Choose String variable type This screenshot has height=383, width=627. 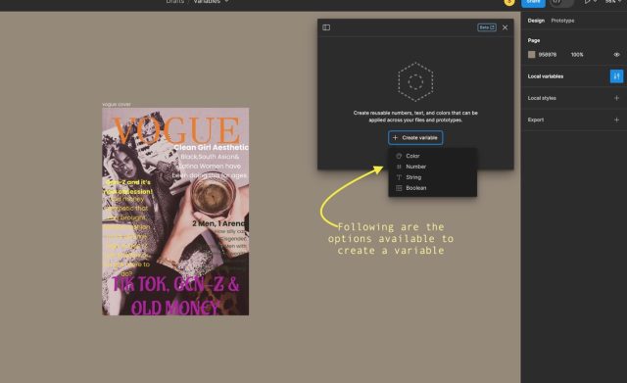point(432,177)
